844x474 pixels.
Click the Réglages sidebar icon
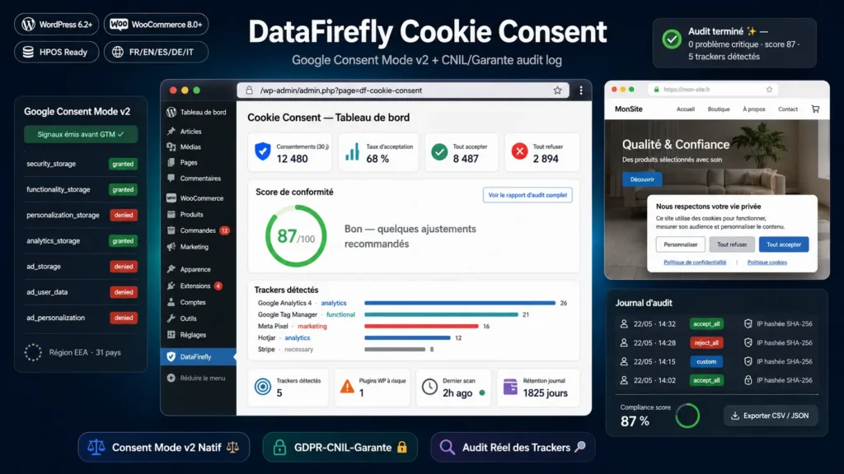pyautogui.click(x=171, y=334)
